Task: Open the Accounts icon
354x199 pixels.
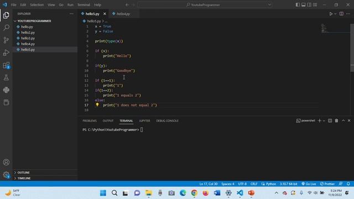Action: tap(6, 162)
